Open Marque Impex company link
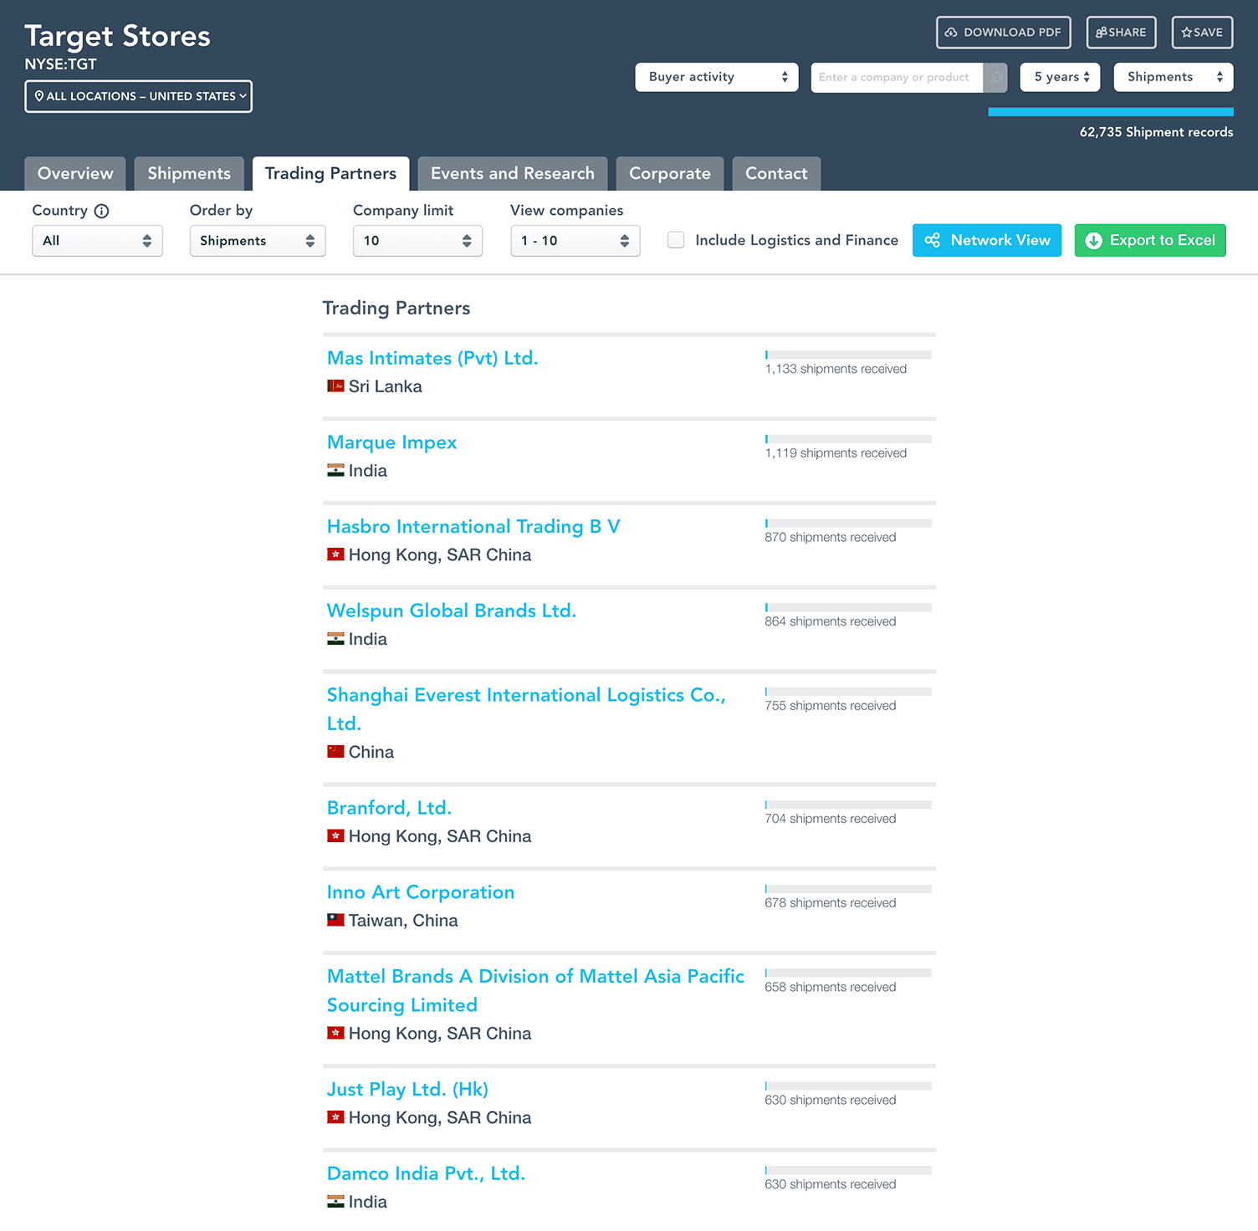 [x=391, y=442]
